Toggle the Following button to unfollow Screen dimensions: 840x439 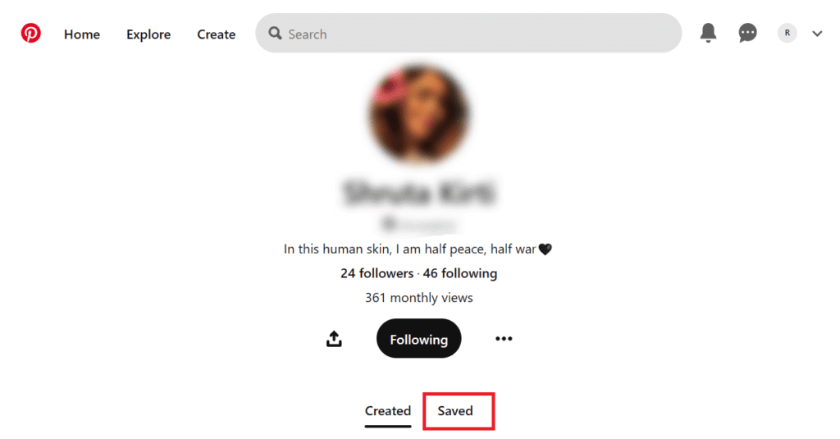(x=419, y=339)
